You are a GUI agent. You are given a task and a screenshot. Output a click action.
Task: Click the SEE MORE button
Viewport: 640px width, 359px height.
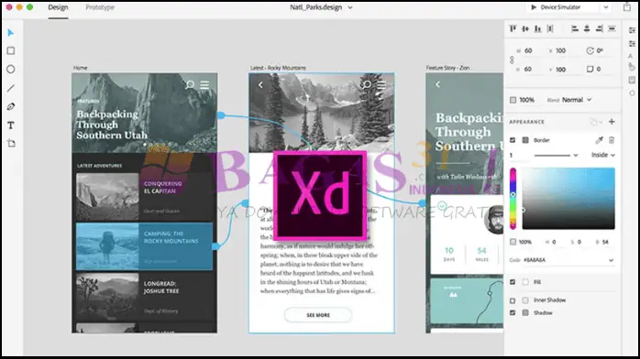click(318, 315)
